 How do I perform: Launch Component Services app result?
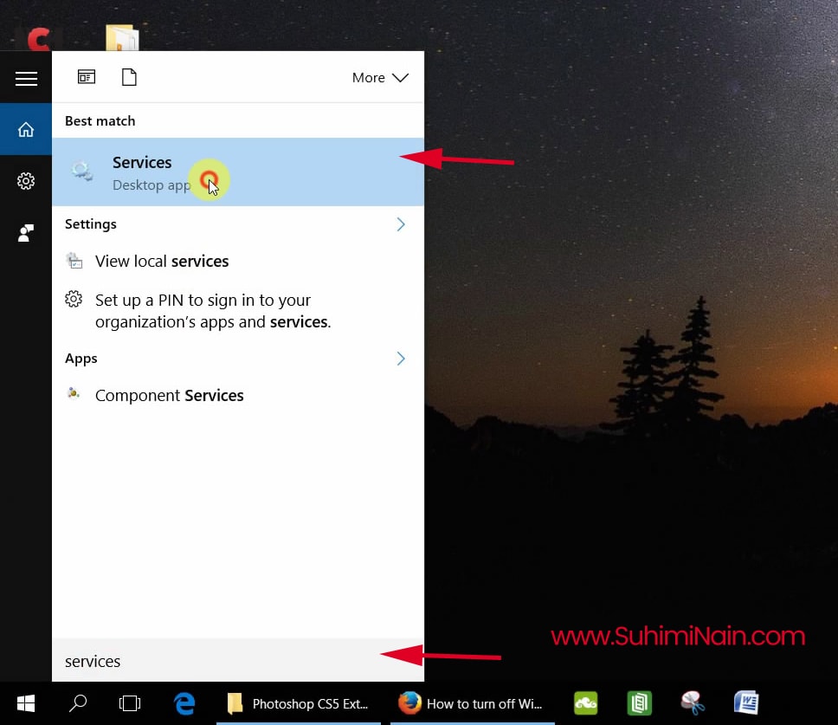[169, 396]
